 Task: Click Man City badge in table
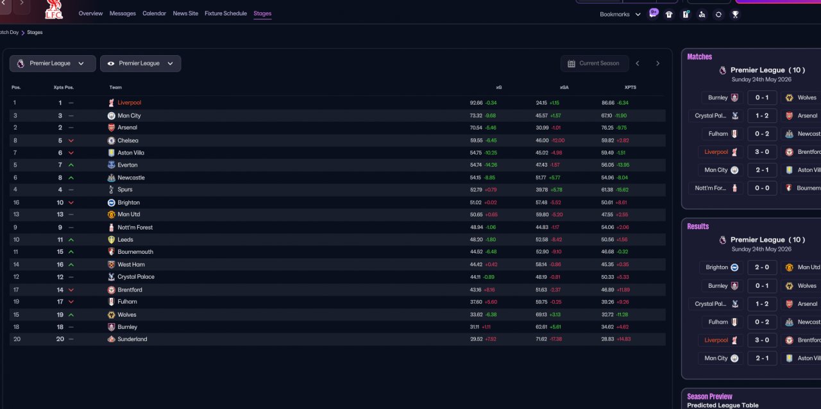pyautogui.click(x=111, y=116)
